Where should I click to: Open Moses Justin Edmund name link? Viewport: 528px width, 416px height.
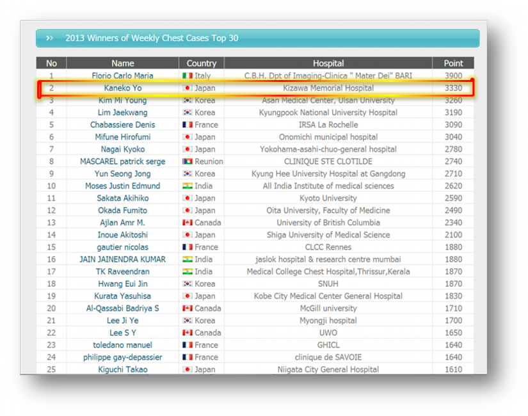pos(123,186)
